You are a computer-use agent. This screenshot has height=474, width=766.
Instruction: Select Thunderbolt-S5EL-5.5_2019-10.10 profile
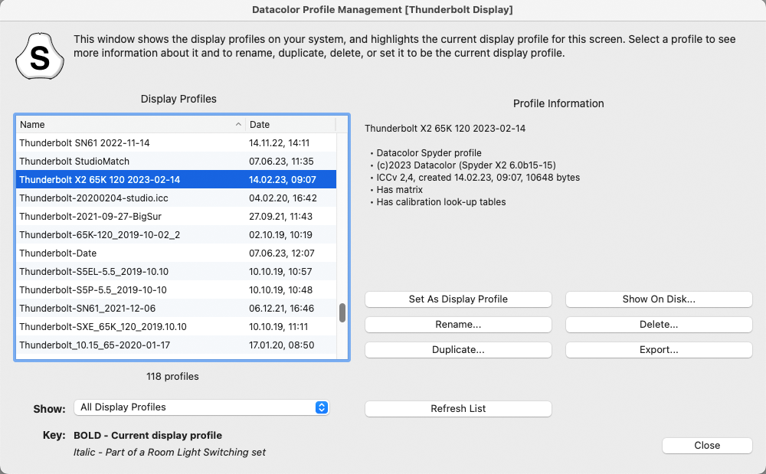176,271
